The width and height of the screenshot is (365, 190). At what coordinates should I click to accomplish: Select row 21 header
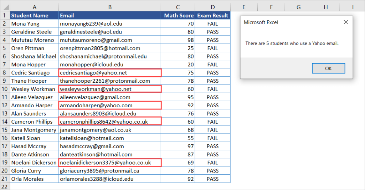(x=5, y=179)
